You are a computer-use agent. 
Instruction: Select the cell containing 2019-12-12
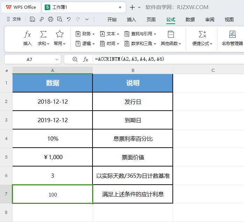click(x=53, y=120)
